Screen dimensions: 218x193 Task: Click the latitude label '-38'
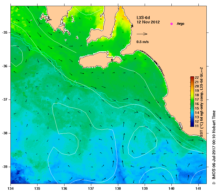(5, 133)
